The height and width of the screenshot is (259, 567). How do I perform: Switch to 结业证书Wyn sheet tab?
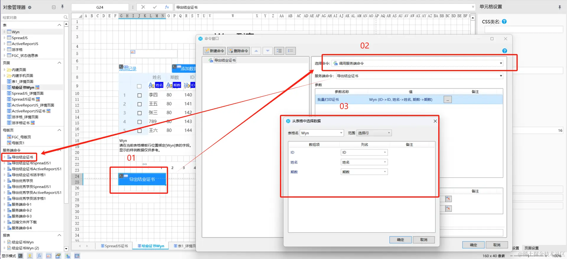click(151, 246)
